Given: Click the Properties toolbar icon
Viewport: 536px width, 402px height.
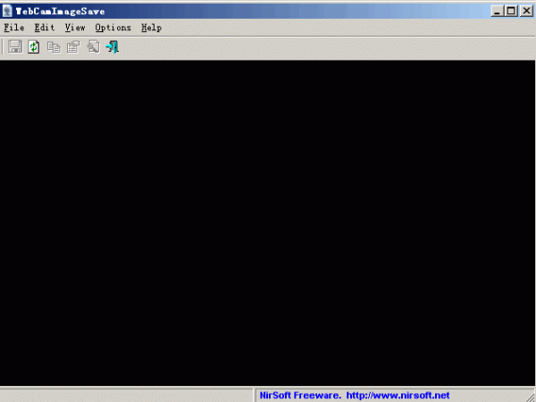Looking at the screenshot, I should [x=73, y=46].
